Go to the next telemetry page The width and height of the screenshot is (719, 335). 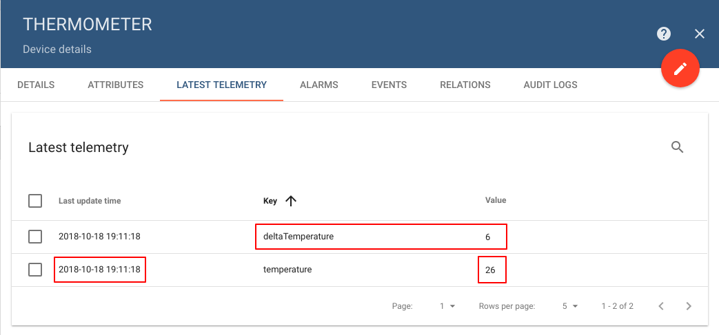coord(688,306)
